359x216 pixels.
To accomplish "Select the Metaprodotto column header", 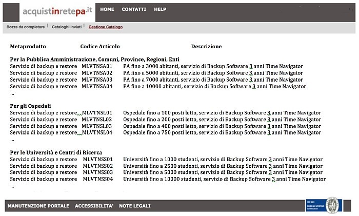I will [x=28, y=47].
